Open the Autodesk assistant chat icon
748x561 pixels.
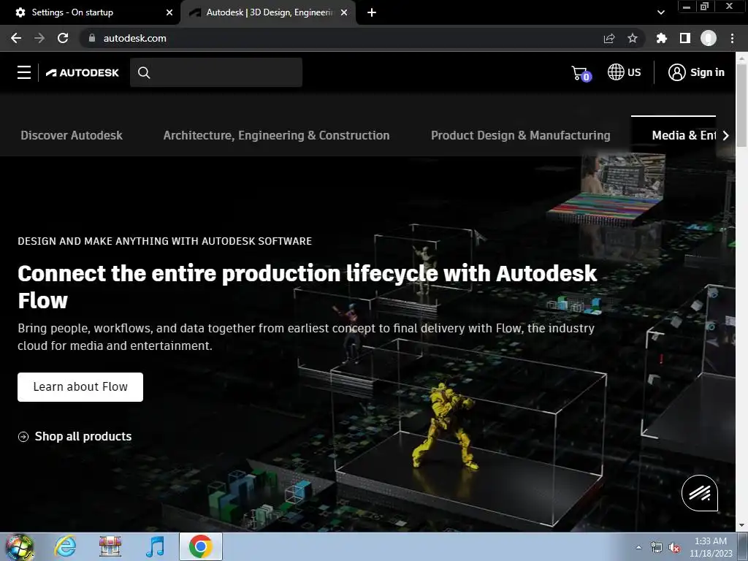point(699,493)
